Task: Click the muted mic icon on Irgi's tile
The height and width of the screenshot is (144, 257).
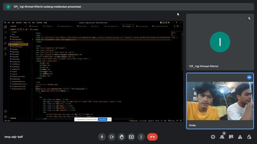Action: point(249,18)
